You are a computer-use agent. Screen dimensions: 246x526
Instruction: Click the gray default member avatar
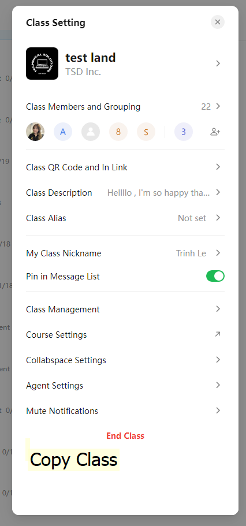[91, 132]
